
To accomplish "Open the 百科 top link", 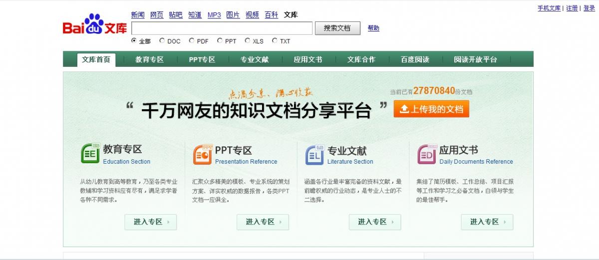I will 271,15.
